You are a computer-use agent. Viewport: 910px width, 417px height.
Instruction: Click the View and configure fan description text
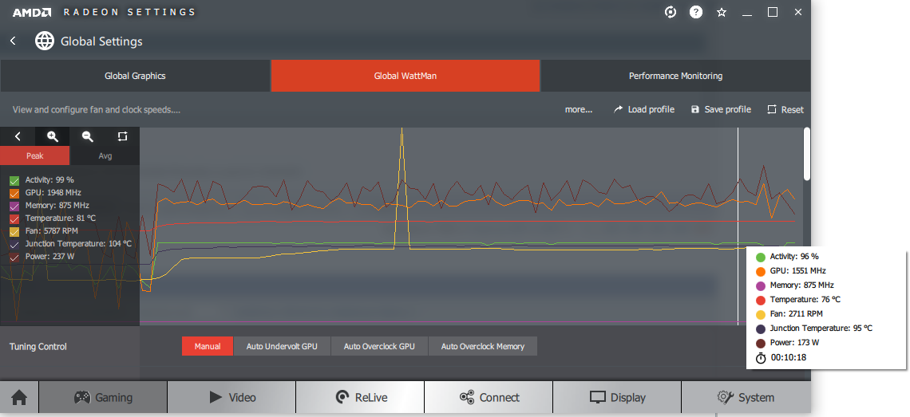coord(97,109)
